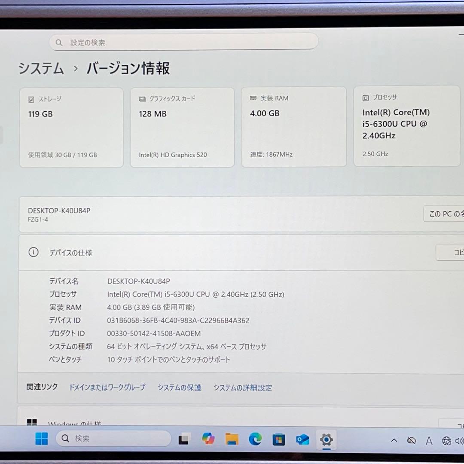Open Task View from the taskbar
The height and width of the screenshot is (464, 464).
pos(183,440)
